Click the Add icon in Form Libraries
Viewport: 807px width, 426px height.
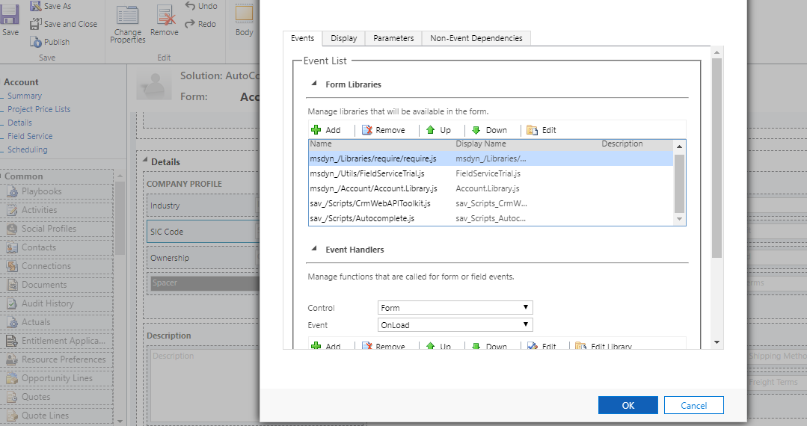pyautogui.click(x=316, y=130)
